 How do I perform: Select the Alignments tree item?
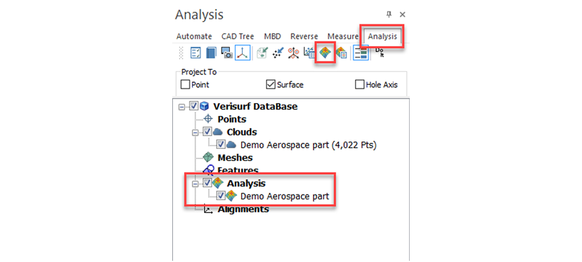243,209
